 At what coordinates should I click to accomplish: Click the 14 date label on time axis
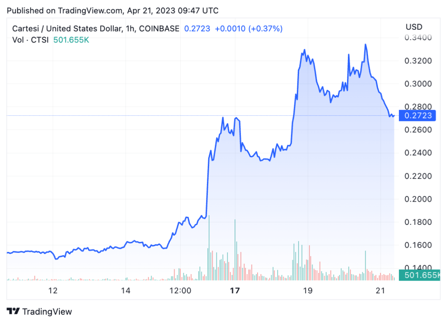click(x=126, y=290)
